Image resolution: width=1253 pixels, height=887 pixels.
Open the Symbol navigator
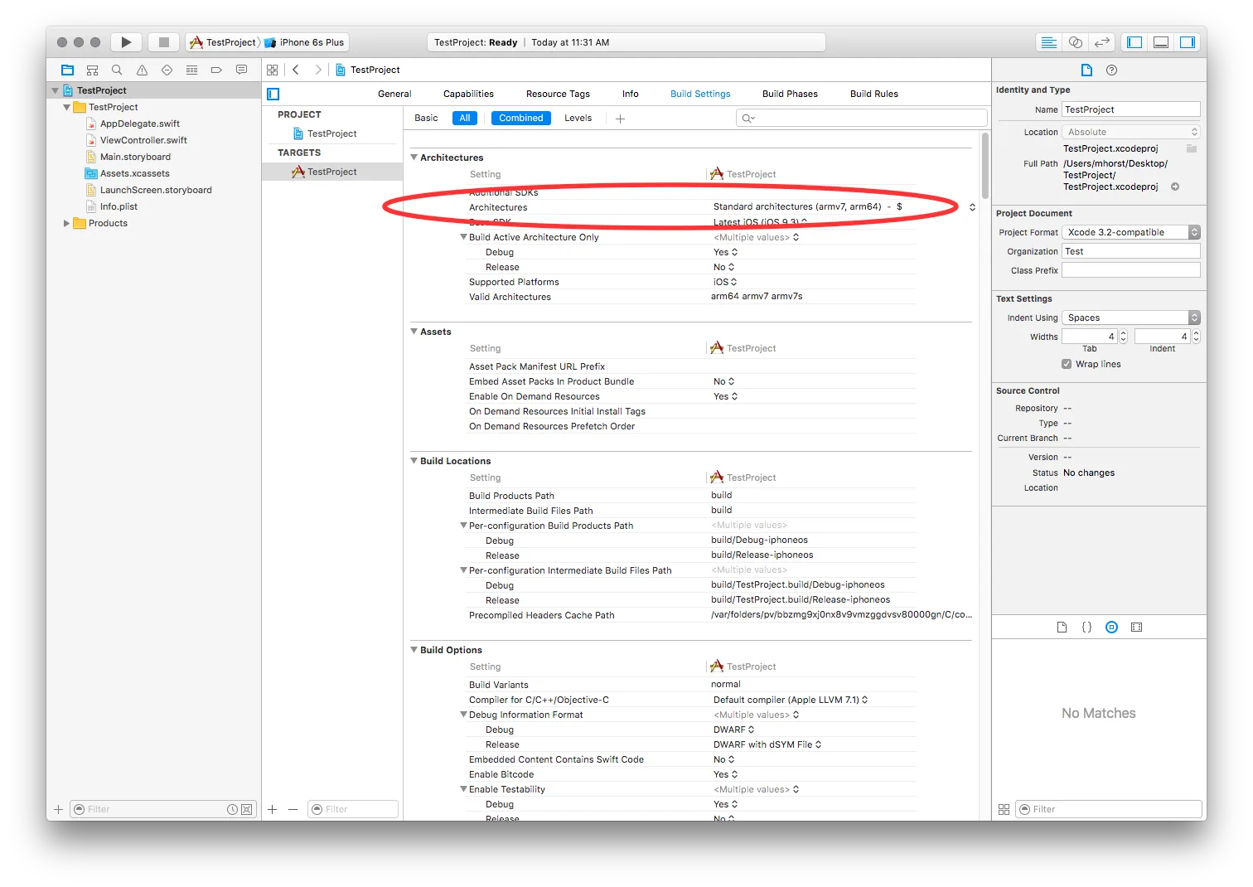pyautogui.click(x=93, y=70)
